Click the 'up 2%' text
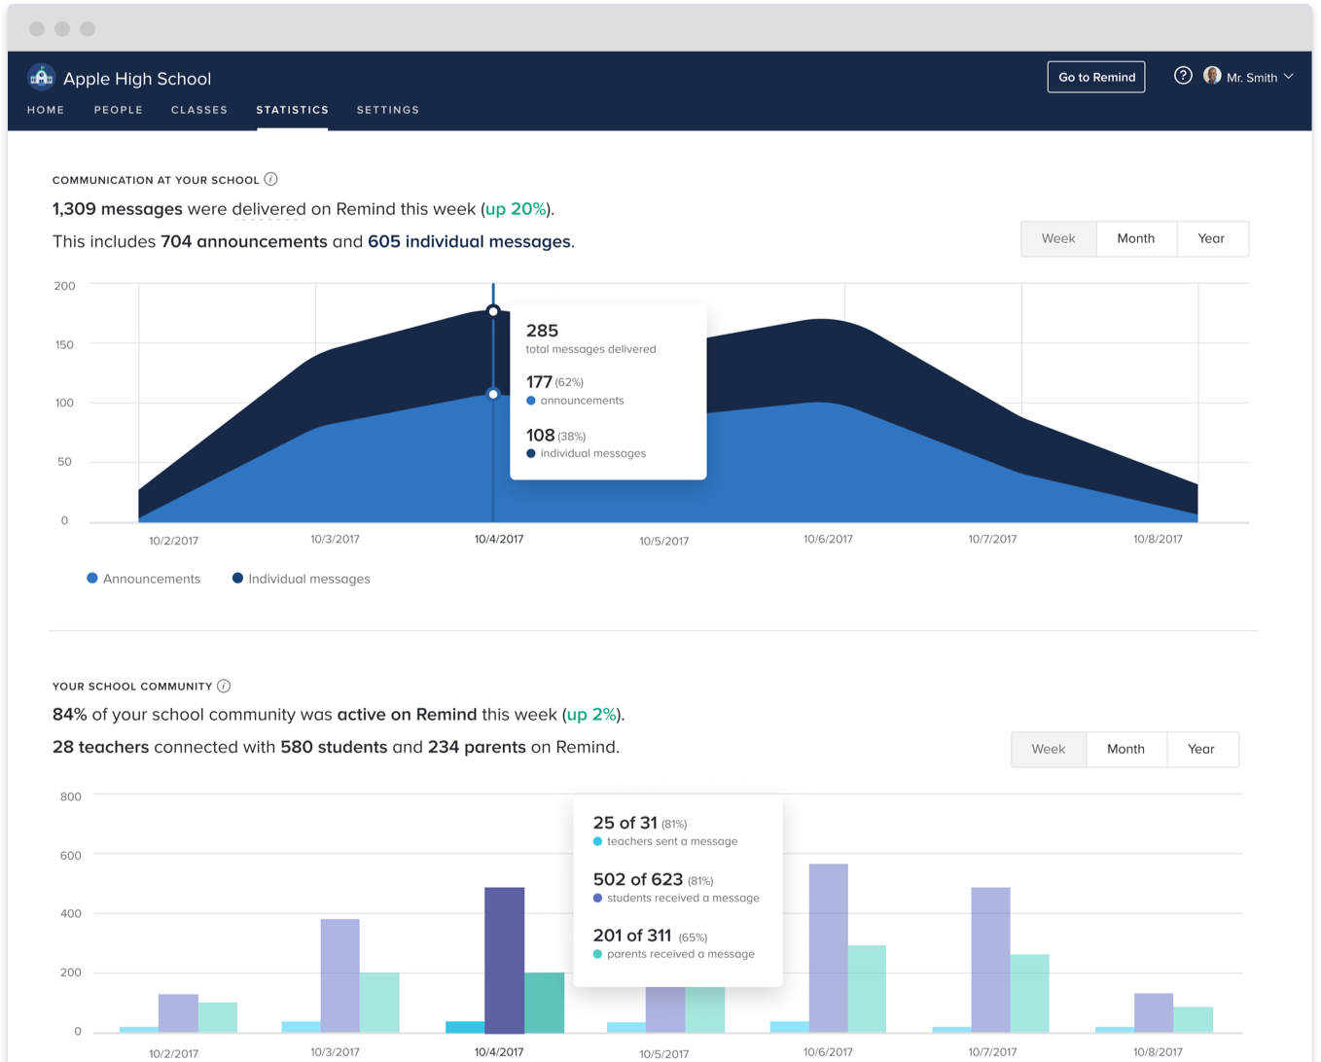1321x1062 pixels. [591, 715]
